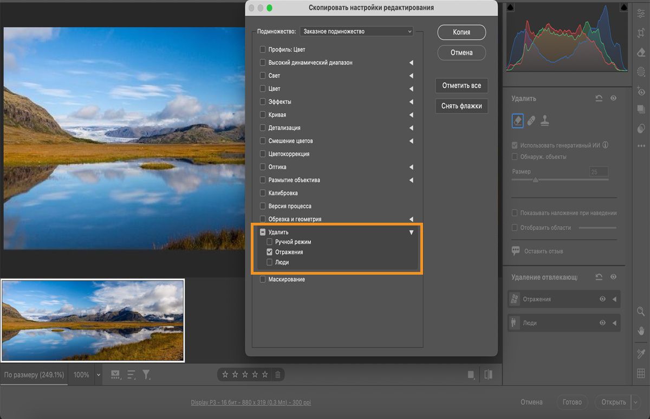Toggle the grid overlay icon
This screenshot has height=419, width=650.
(x=641, y=373)
